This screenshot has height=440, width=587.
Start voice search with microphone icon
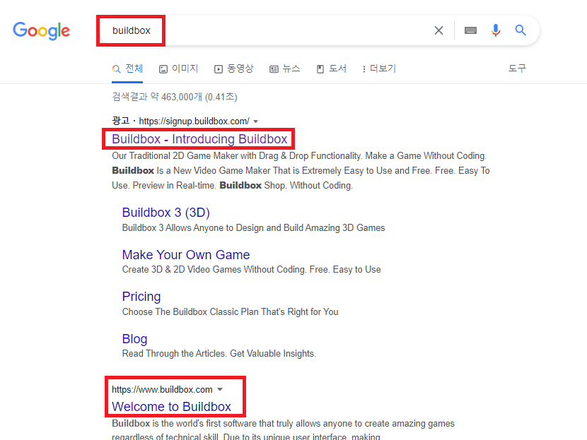(x=496, y=30)
